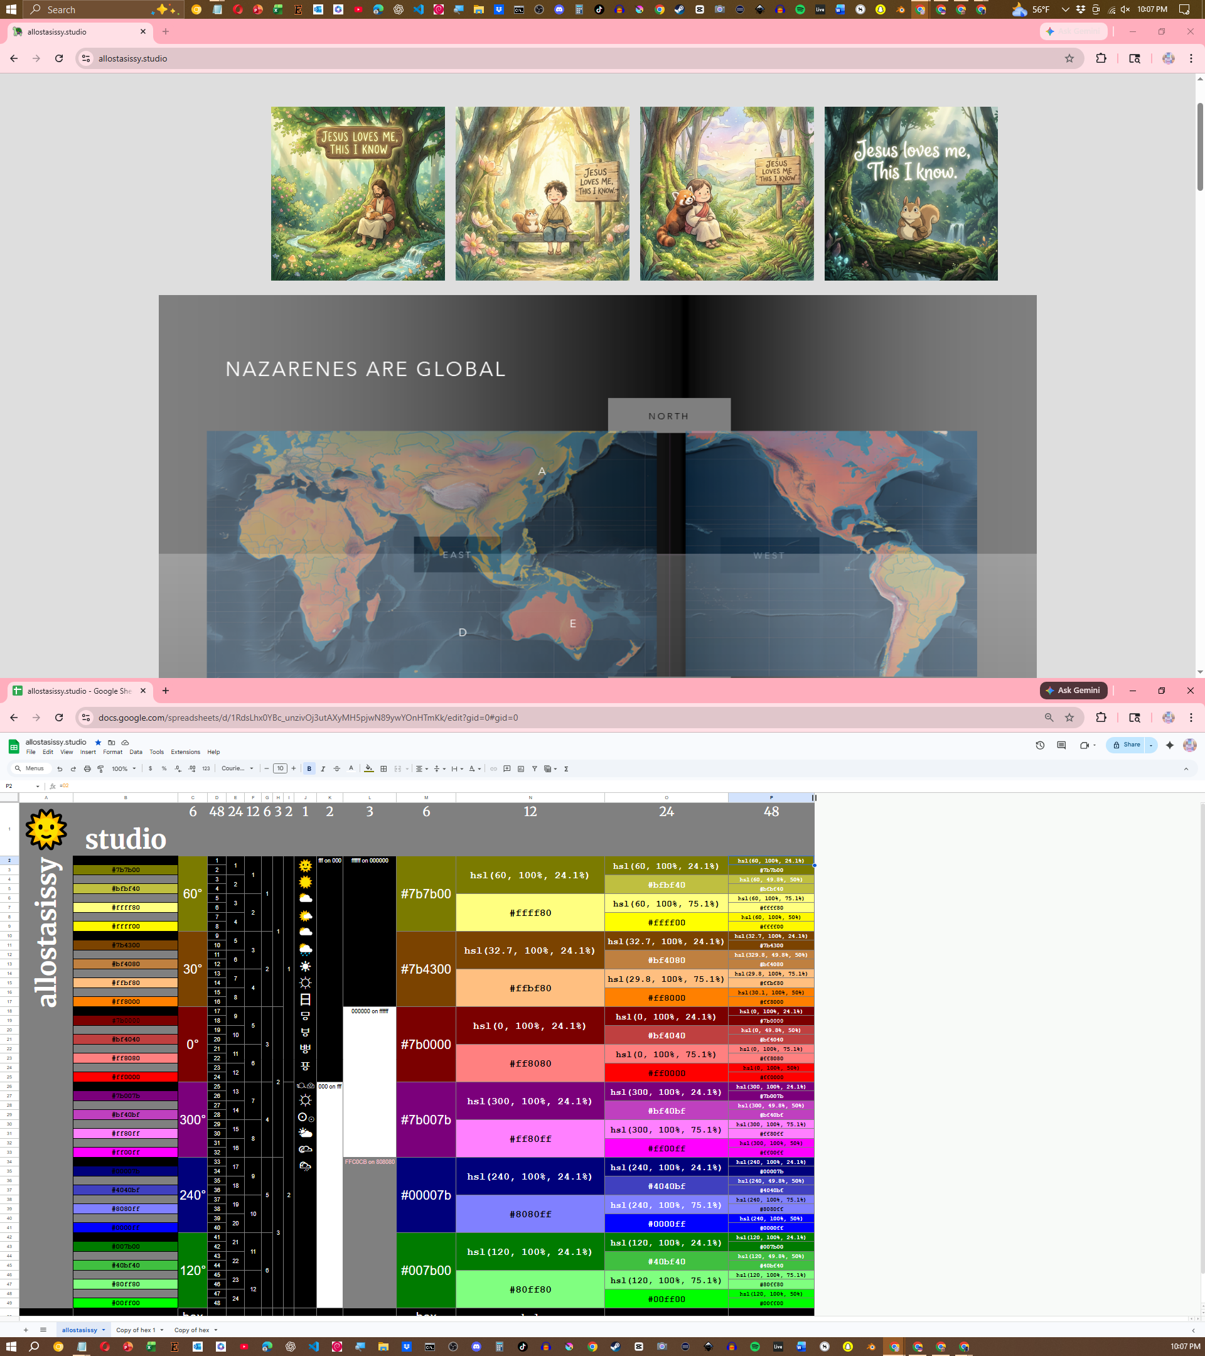Switch to Copy of hex 1 sheet tab
The height and width of the screenshot is (1356, 1205).
[x=136, y=1330]
